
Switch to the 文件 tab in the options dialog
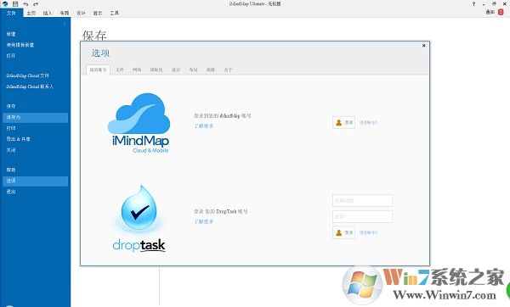(120, 70)
